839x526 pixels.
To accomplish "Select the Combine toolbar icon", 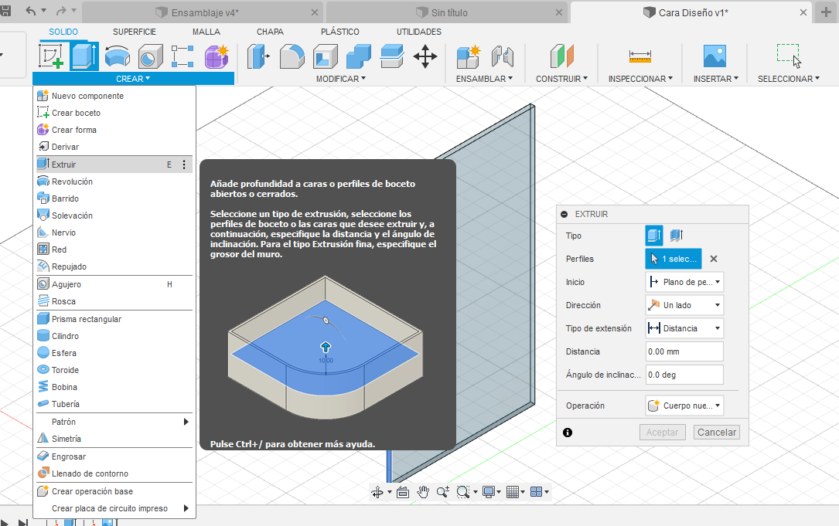I will 359,56.
